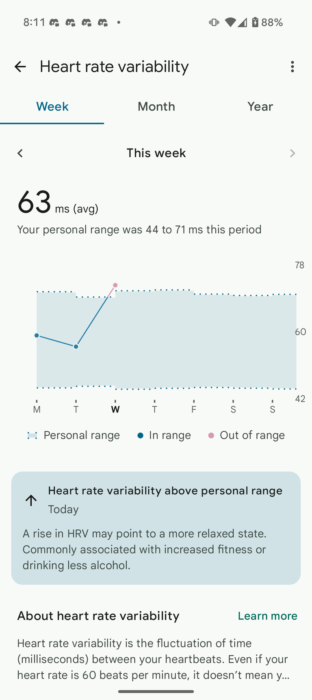Open the three-dot overflow menu

[x=292, y=67]
